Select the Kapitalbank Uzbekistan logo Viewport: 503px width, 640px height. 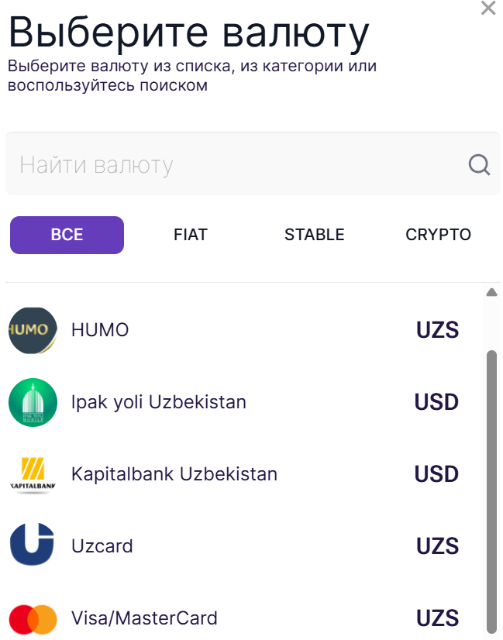pyautogui.click(x=33, y=473)
